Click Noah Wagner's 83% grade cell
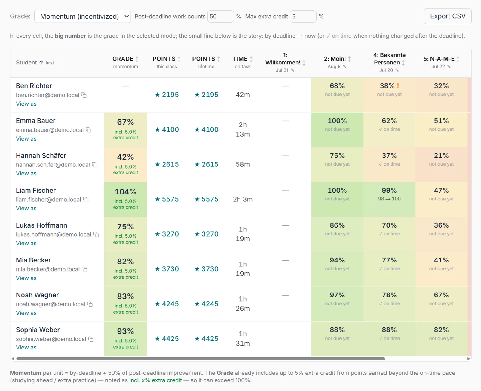 tap(125, 304)
